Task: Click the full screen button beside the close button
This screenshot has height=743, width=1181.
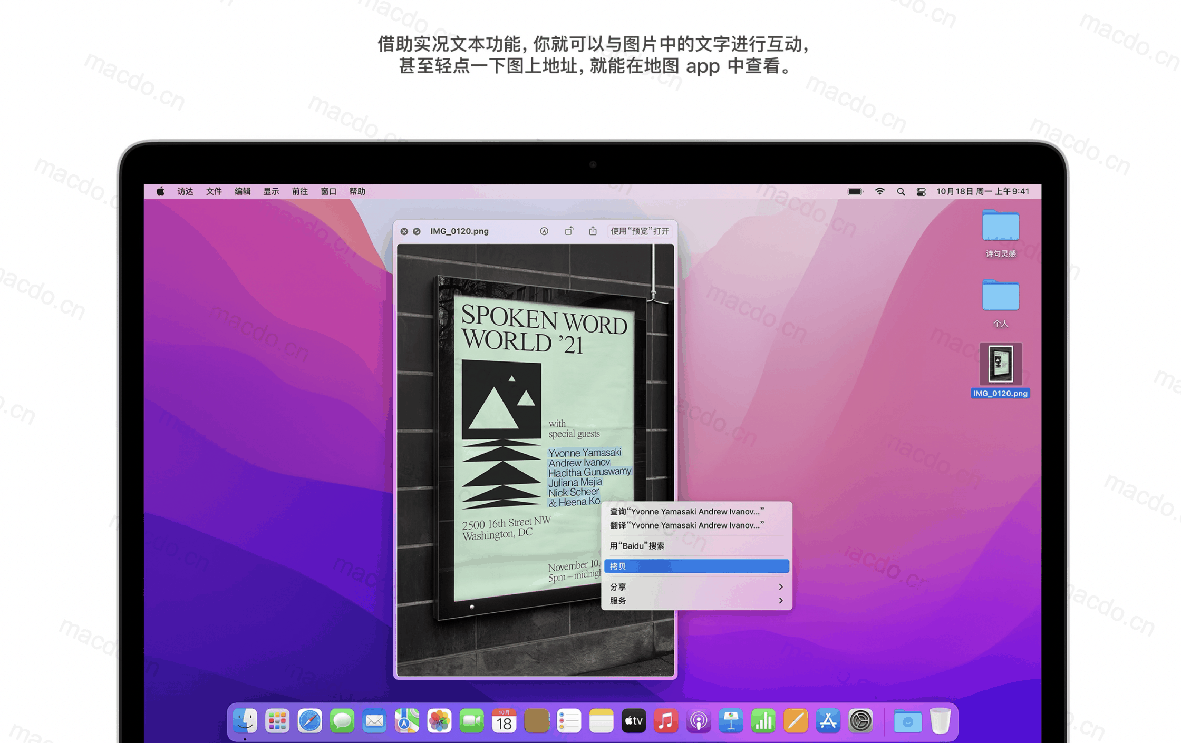Action: 417,231
